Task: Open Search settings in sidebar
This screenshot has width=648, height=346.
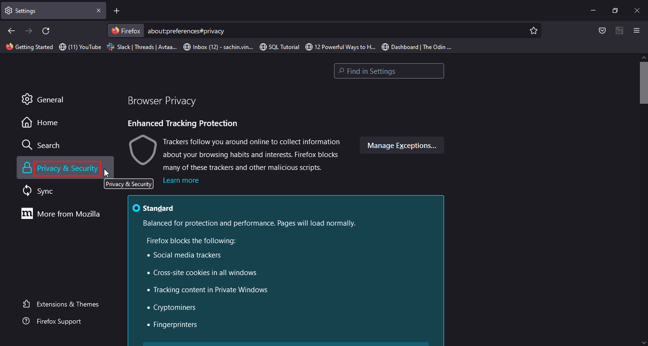Action: 48,145
